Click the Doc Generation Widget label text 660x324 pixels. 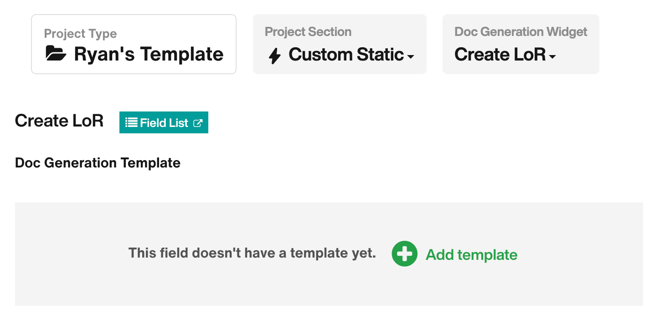click(521, 32)
